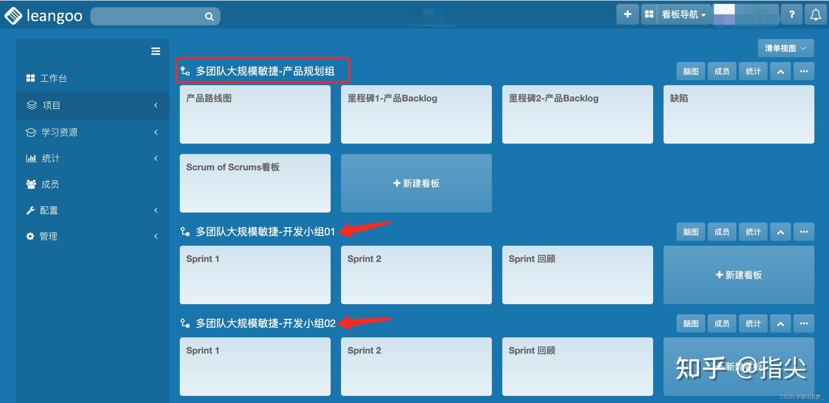Collapse the sidebar using the hamburger icon

pos(155,51)
